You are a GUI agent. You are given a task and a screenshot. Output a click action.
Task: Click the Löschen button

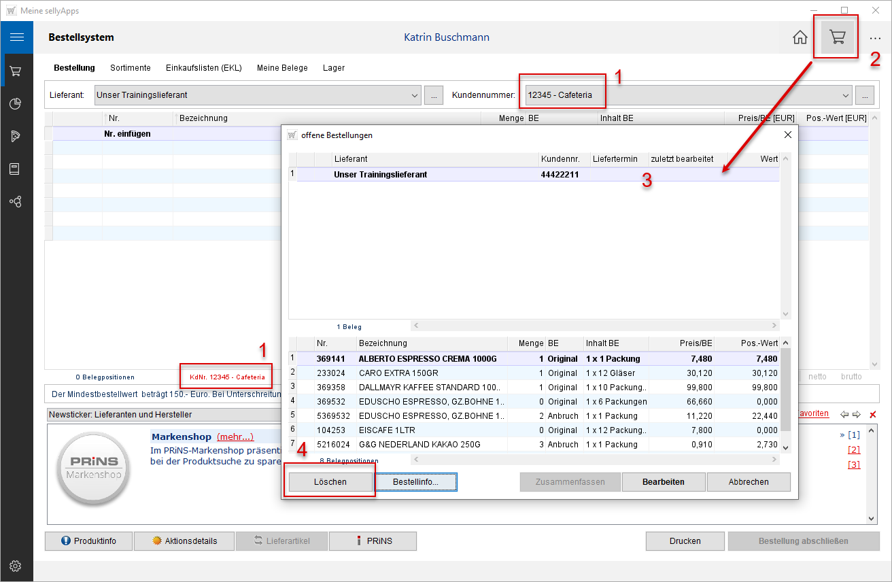click(330, 482)
